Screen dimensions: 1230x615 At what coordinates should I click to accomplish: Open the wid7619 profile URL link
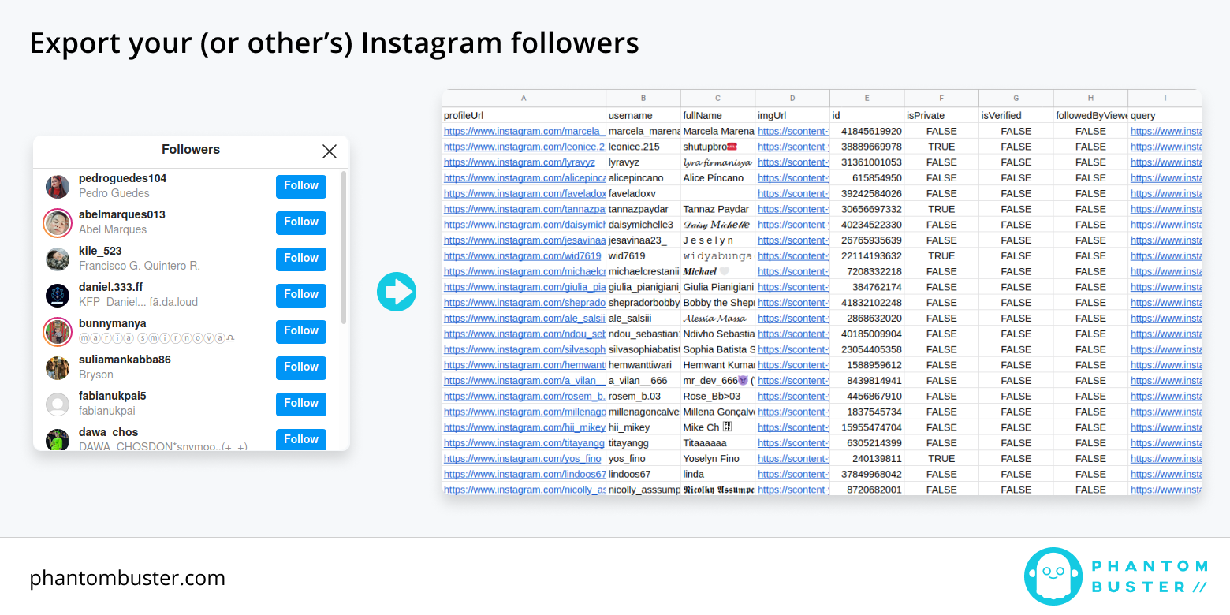(522, 255)
